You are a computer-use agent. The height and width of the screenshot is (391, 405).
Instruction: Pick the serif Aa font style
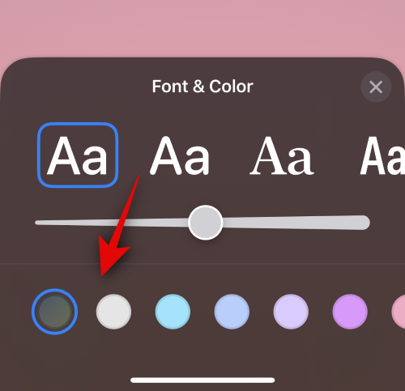[x=282, y=156]
